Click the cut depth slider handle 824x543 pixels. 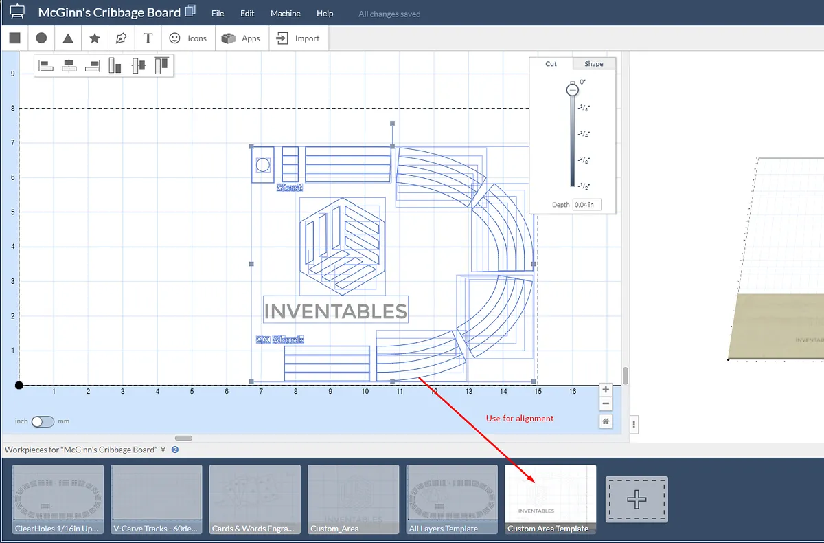(x=572, y=90)
